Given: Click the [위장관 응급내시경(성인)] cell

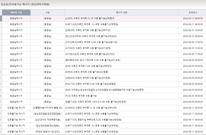Looking at the screenshot, I should coord(48,131).
